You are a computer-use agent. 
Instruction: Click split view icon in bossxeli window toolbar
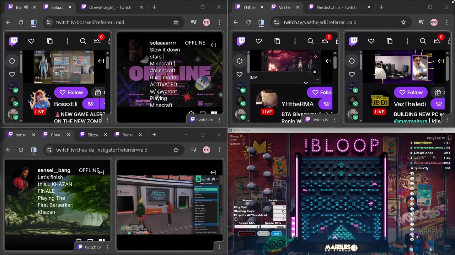(x=34, y=22)
